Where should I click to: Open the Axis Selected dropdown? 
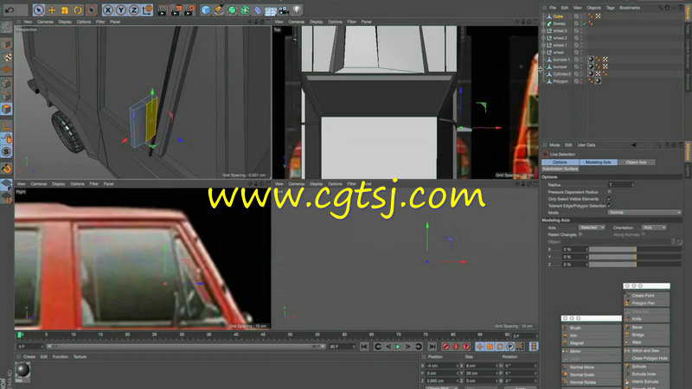(x=592, y=227)
